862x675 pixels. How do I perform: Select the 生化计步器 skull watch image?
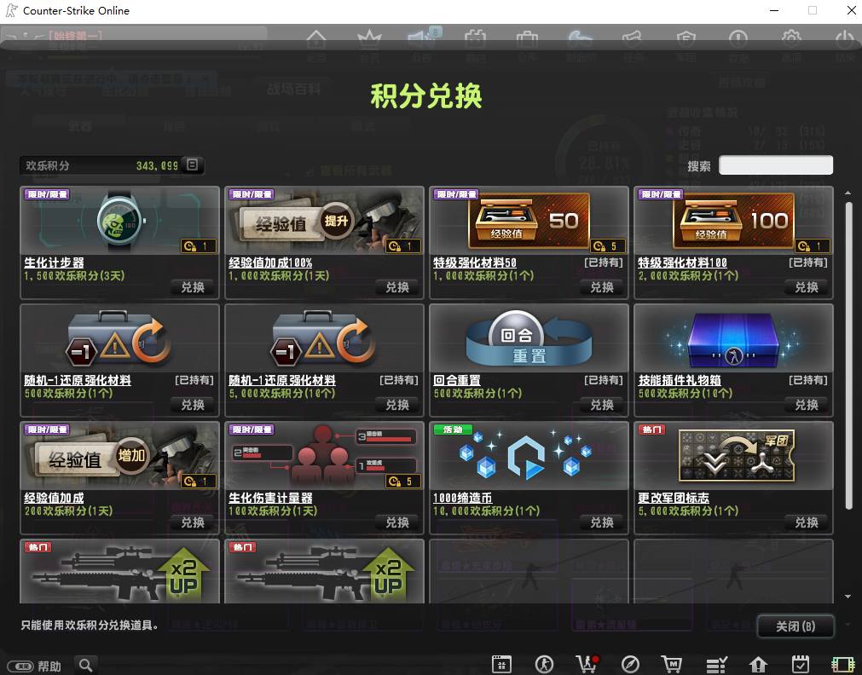(x=120, y=221)
